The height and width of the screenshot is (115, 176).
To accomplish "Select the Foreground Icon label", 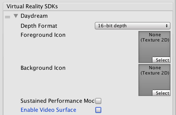I will pyautogui.click(x=43, y=35).
